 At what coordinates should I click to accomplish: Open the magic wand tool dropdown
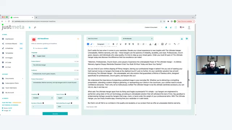pos(92,44)
